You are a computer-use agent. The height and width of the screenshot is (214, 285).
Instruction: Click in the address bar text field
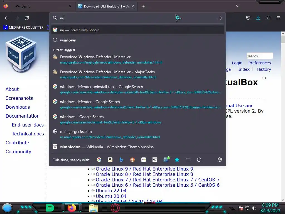138,18
